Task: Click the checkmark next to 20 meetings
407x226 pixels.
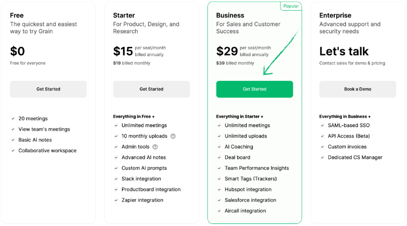Action: [x=13, y=119]
